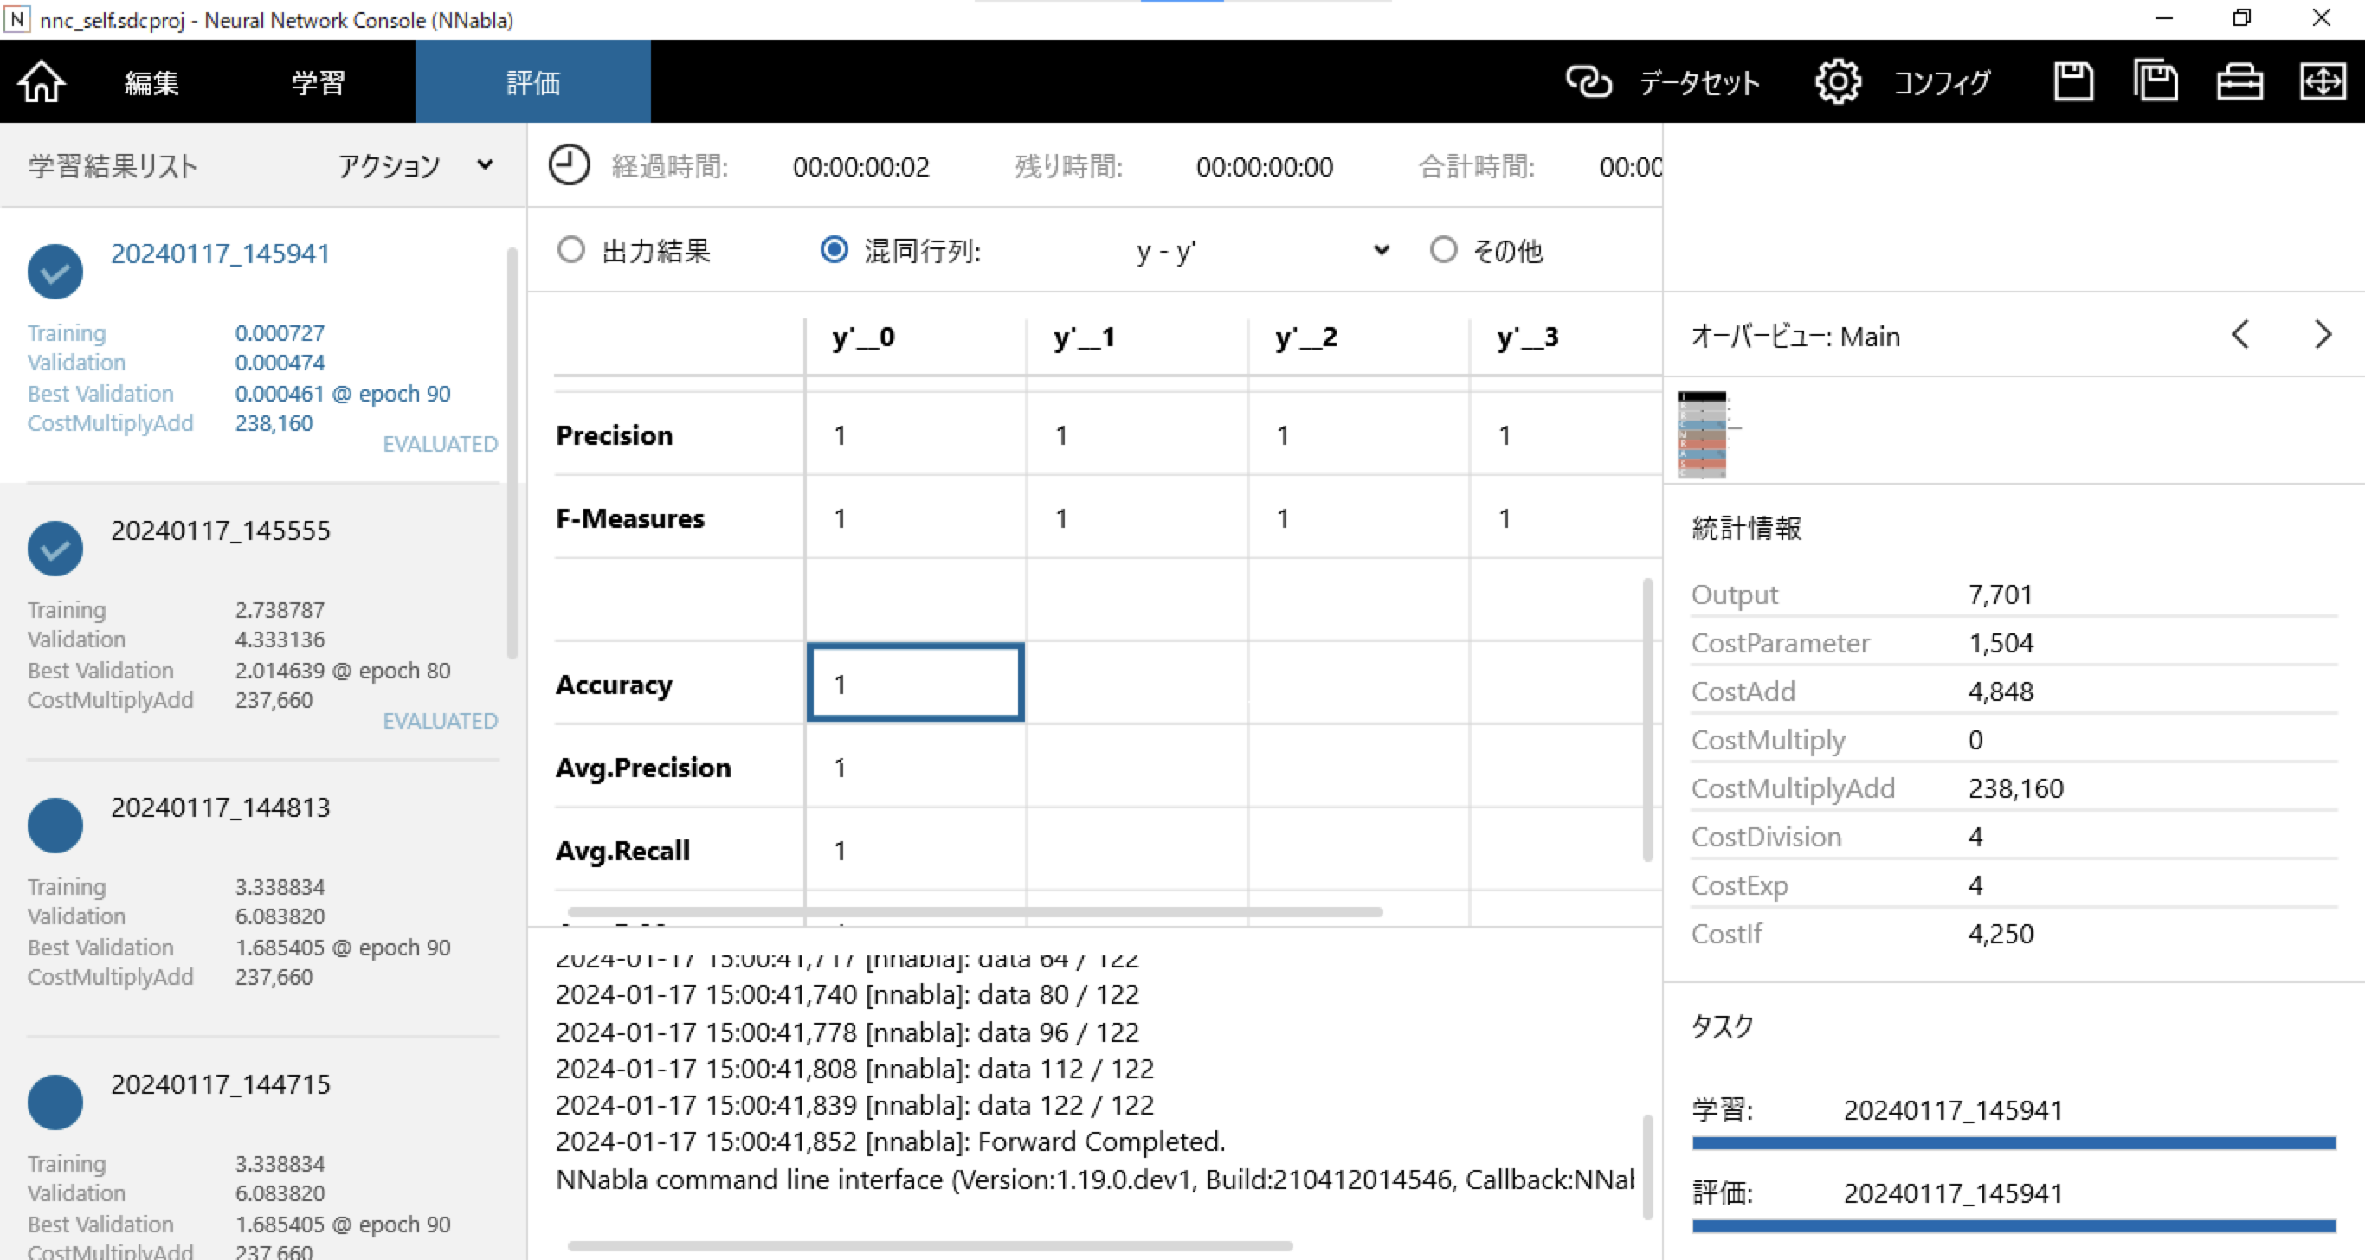Click the fit-to-screen arrows icon
Screen dimensions: 2365x1260
pyautogui.click(x=2322, y=82)
